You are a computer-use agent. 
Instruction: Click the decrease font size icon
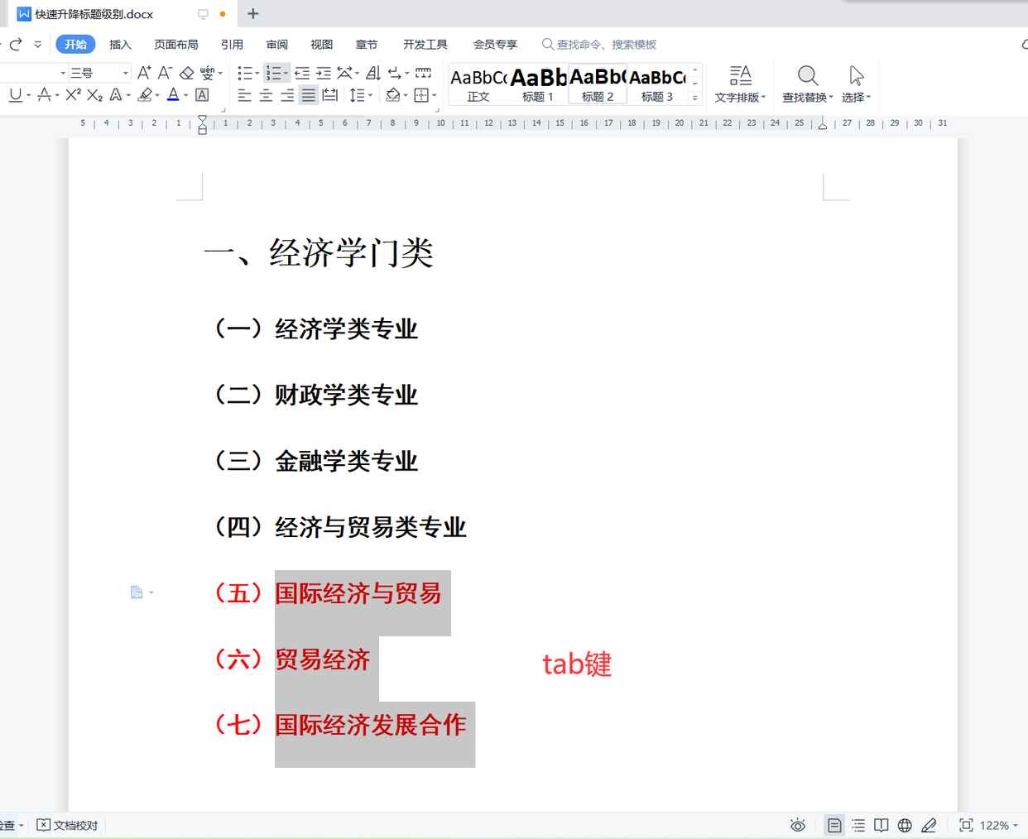pyautogui.click(x=164, y=74)
